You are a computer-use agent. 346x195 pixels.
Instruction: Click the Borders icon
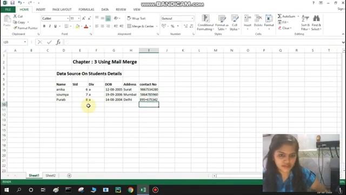[66, 26]
